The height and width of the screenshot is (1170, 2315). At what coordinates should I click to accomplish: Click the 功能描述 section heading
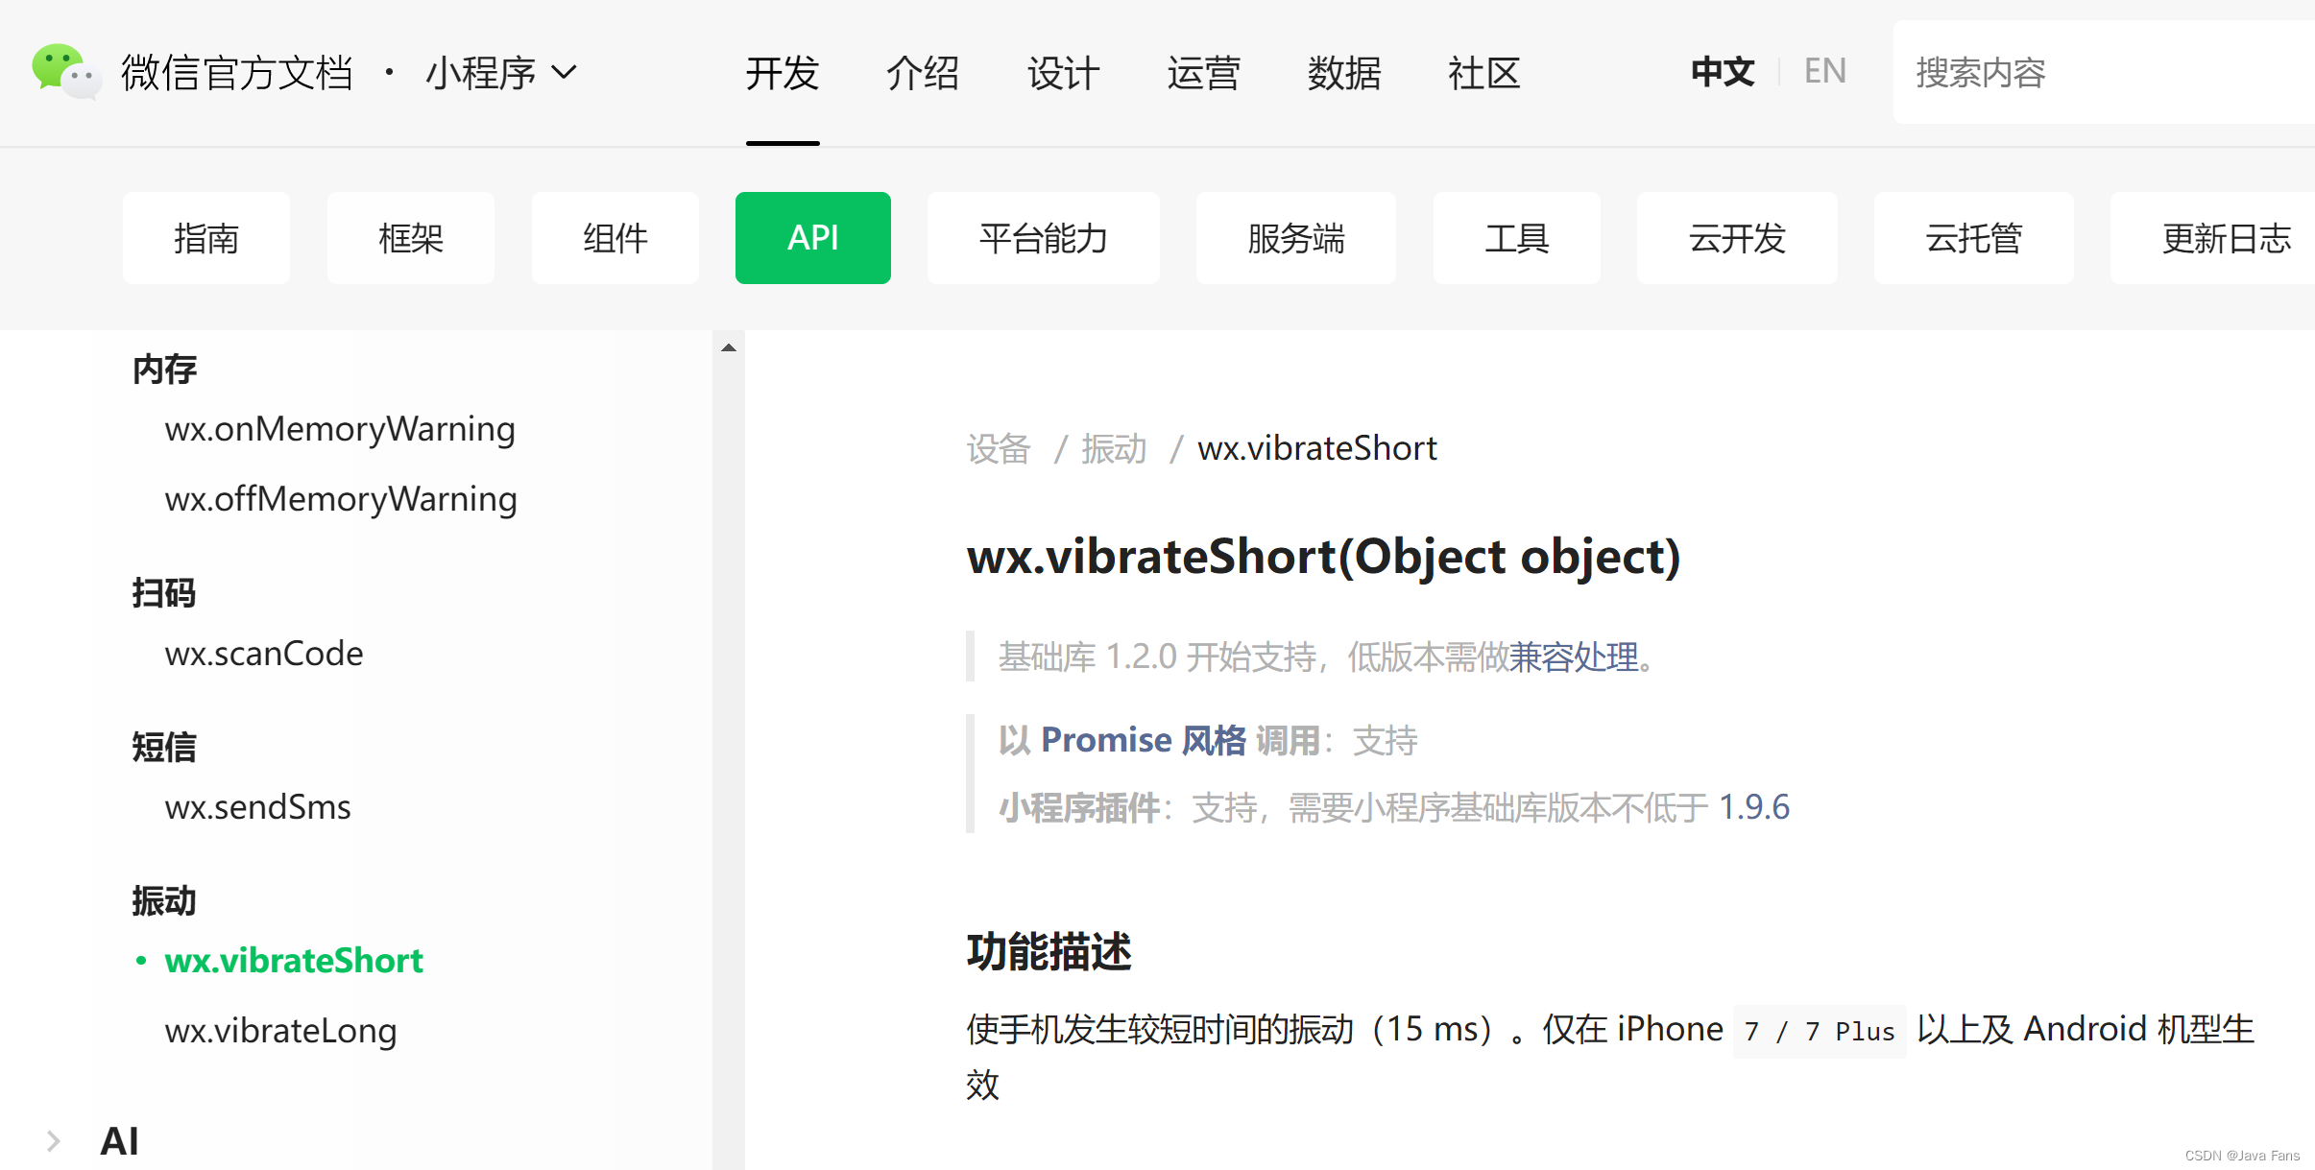1049,952
